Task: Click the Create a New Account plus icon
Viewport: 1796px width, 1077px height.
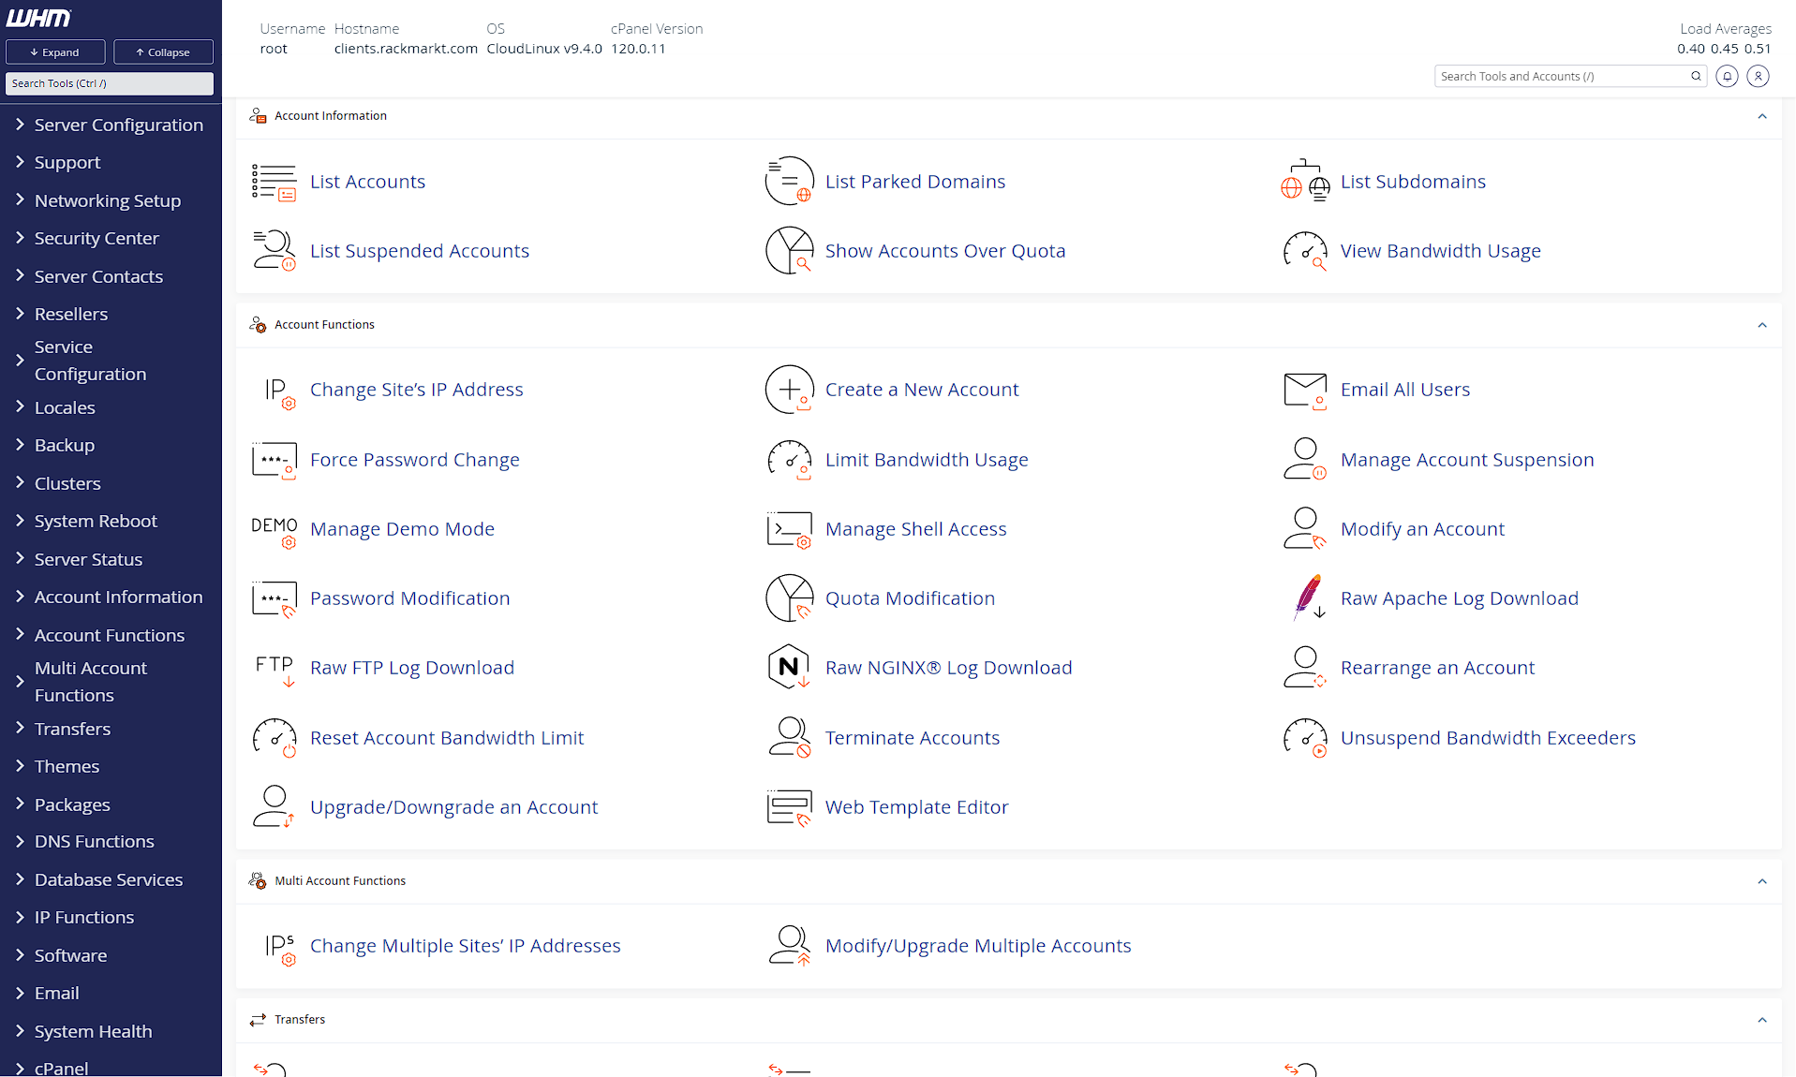Action: (x=789, y=390)
